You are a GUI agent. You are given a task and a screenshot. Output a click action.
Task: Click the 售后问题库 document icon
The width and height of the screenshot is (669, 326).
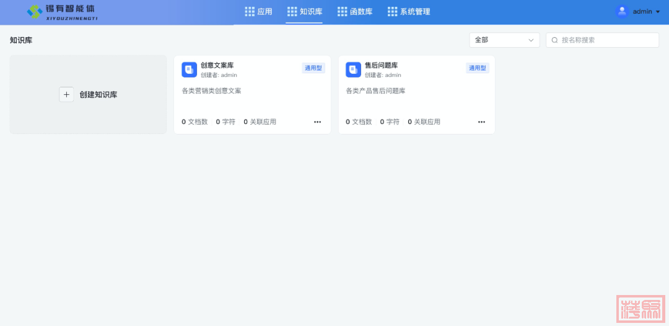click(x=353, y=69)
